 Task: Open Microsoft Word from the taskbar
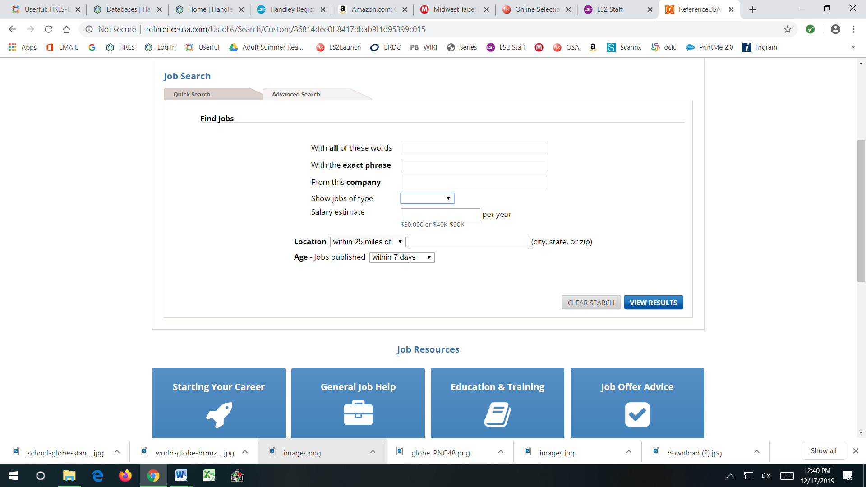(x=181, y=476)
